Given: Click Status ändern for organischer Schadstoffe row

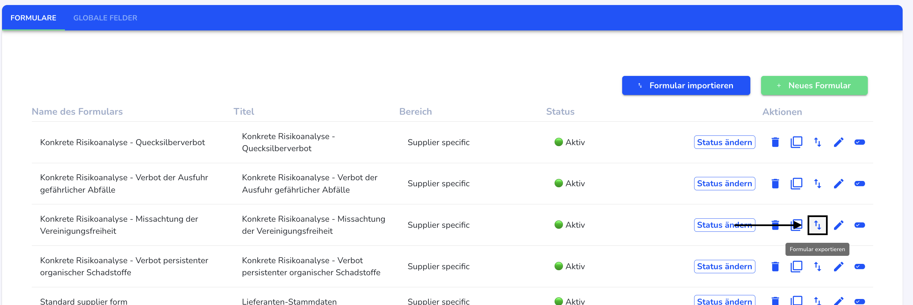Looking at the screenshot, I should click(x=725, y=267).
